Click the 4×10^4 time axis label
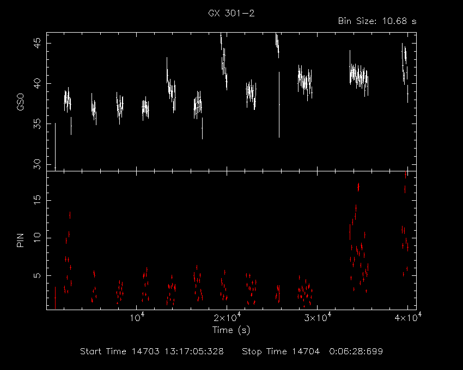 point(408,318)
